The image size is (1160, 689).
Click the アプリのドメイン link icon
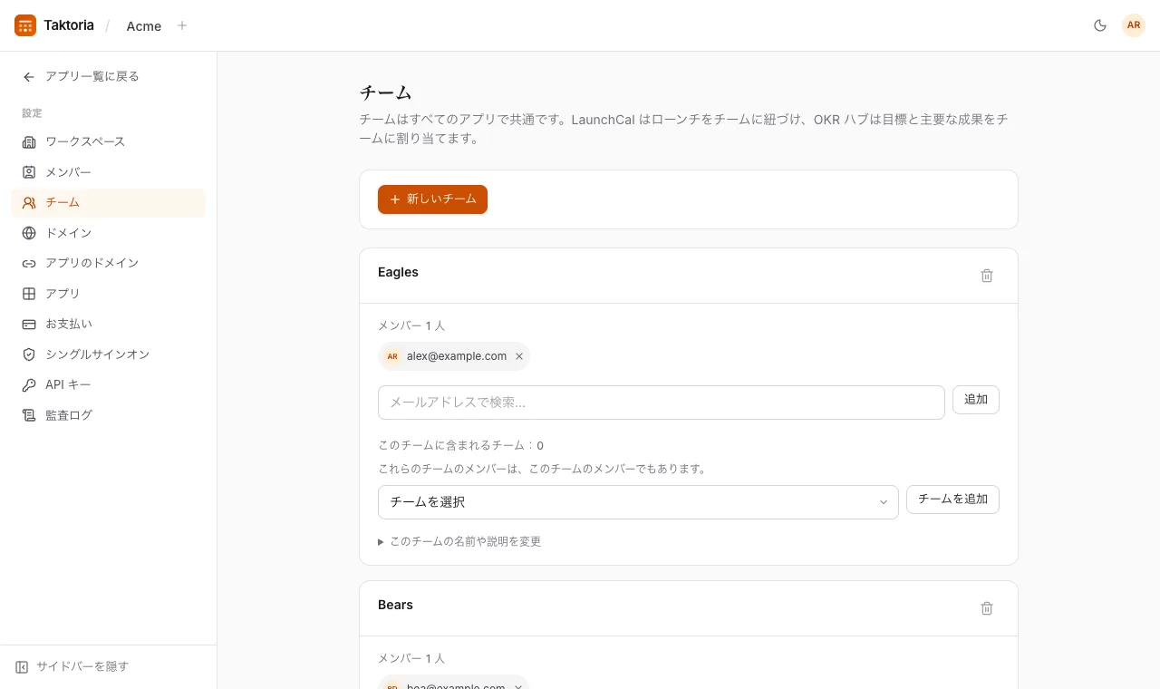(x=29, y=264)
